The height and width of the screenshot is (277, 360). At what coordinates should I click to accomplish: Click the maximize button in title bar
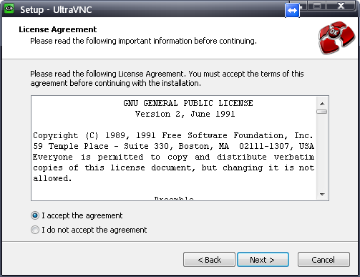click(x=317, y=6)
